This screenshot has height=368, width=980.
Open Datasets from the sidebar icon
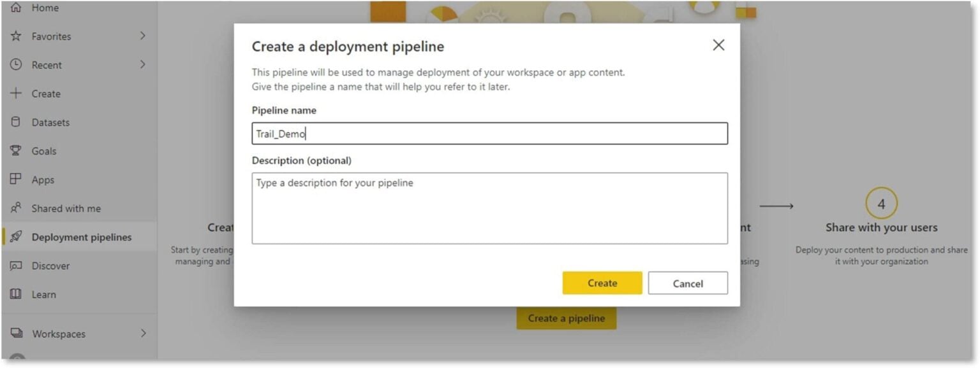click(x=16, y=122)
